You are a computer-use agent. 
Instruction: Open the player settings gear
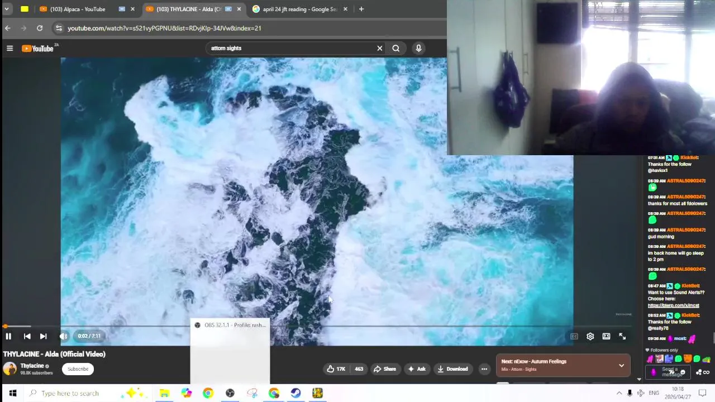pyautogui.click(x=590, y=336)
